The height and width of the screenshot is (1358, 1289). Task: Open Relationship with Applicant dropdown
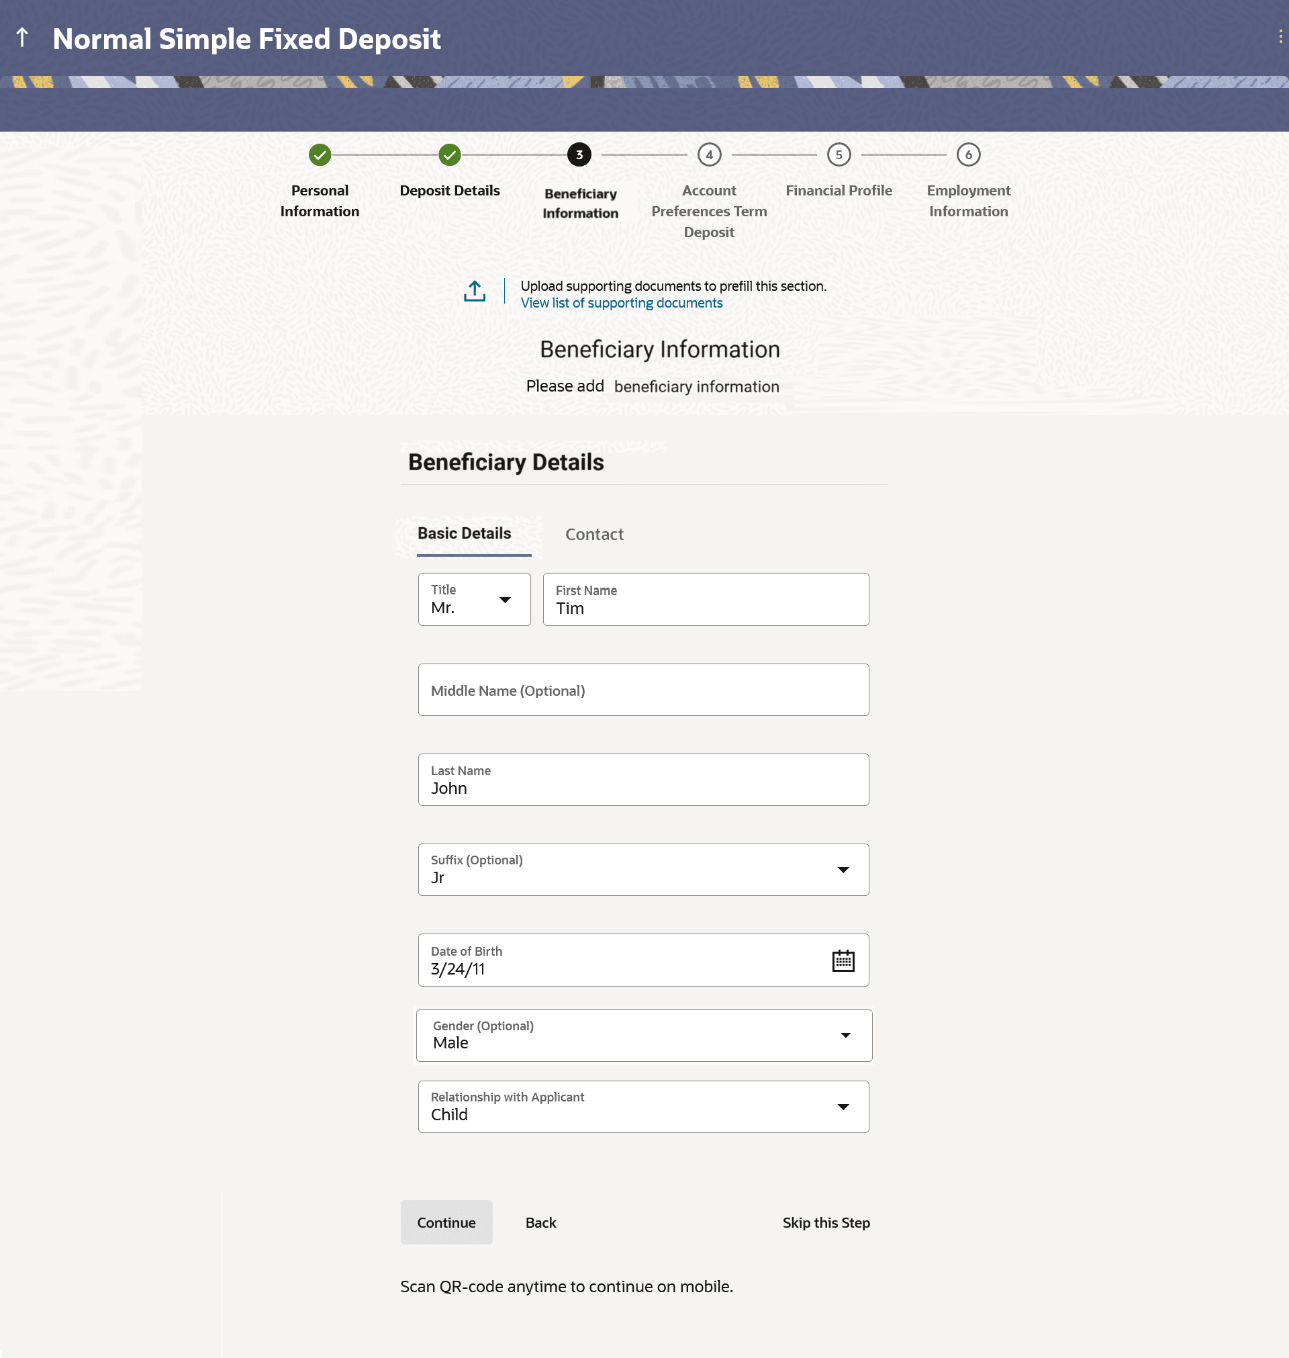tap(843, 1107)
